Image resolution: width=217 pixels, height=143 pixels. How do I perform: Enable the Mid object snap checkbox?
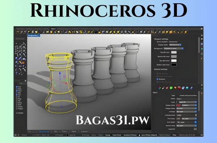point(17,93)
